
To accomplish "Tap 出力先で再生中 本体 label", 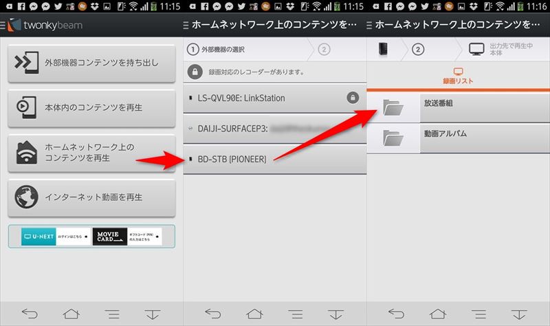I will click(511, 50).
